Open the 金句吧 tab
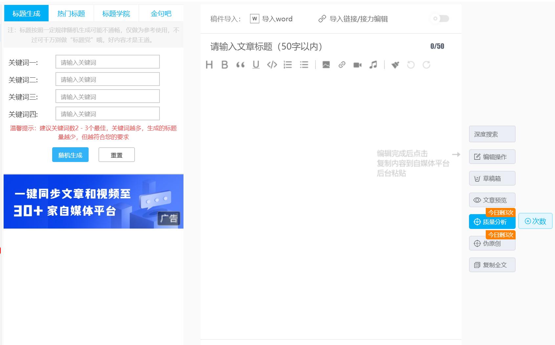Viewport: 555px width, 345px height. 160,13
